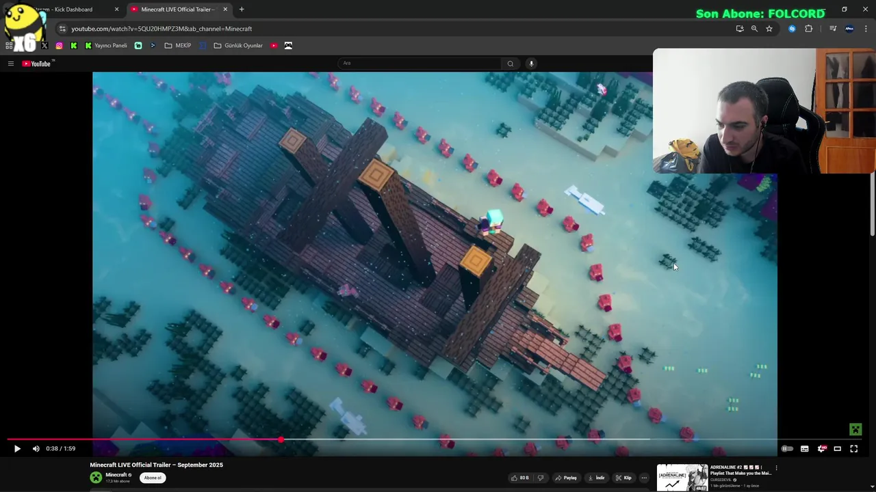The image size is (876, 492).
Task: Open the zoom magnifier in address bar
Action: pyautogui.click(x=754, y=29)
